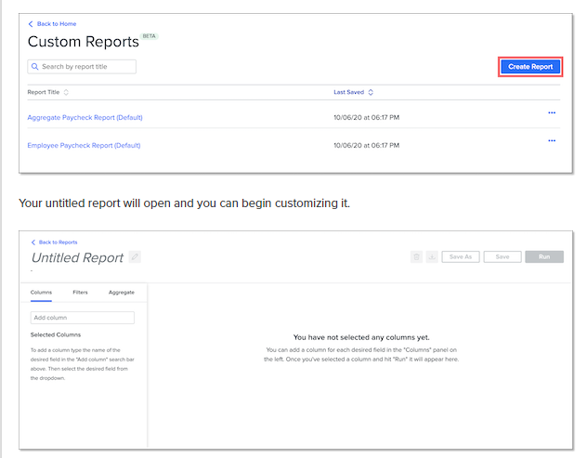587x458 pixels.
Task: Click the Save As button
Action: click(460, 256)
